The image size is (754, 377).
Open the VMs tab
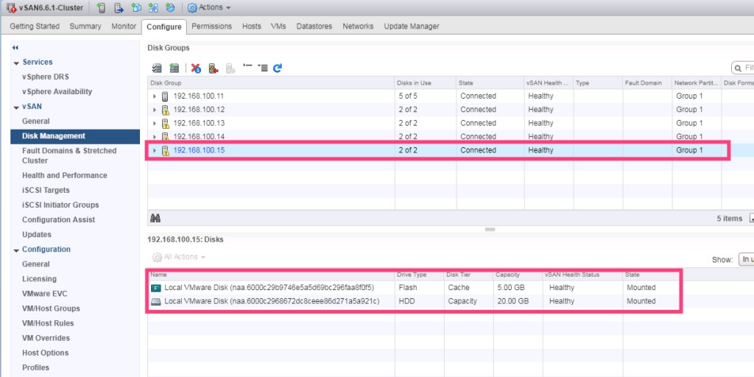(x=278, y=27)
